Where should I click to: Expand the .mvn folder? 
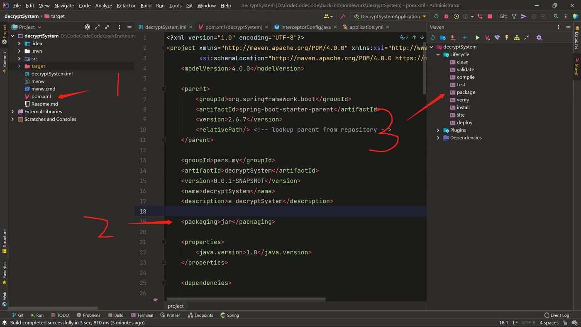[x=19, y=51]
